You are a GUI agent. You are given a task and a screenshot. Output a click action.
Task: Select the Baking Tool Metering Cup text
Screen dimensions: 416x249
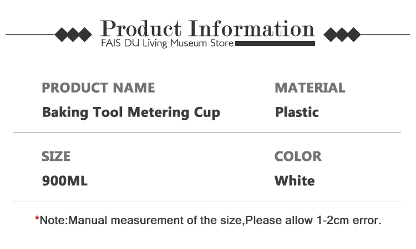[x=131, y=112]
